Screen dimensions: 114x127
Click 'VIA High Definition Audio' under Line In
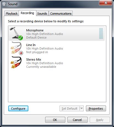pyautogui.click(x=45, y=48)
